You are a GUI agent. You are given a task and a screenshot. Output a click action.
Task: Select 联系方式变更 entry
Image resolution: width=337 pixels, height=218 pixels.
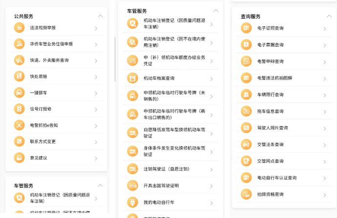coord(43,141)
